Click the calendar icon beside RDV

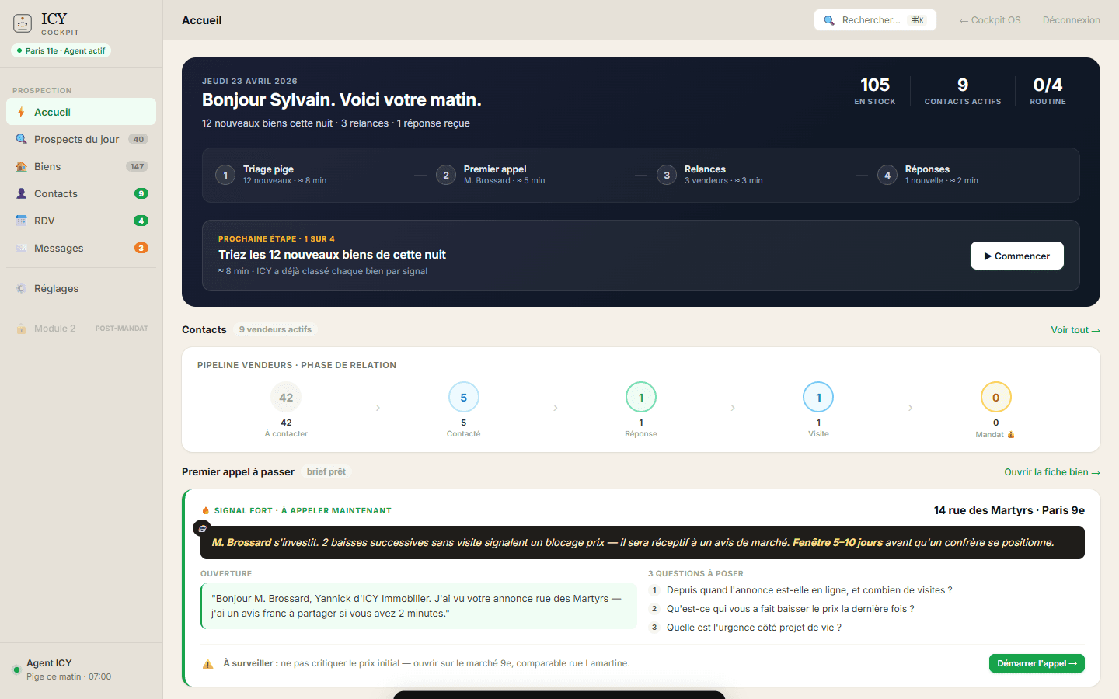[x=21, y=221]
